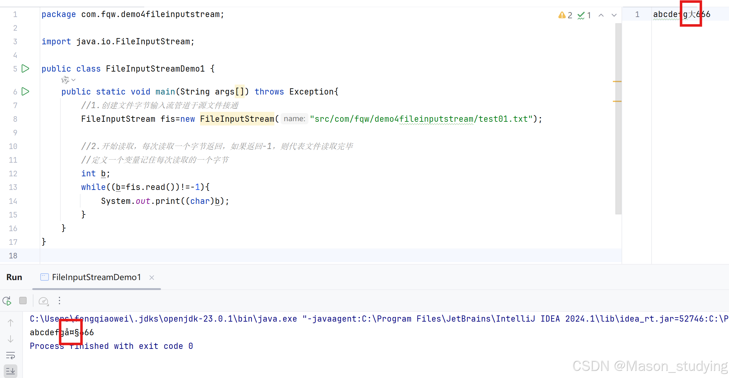Toggle soft-wrap in the console
Viewport: 729px width, 378px height.
tap(11, 355)
